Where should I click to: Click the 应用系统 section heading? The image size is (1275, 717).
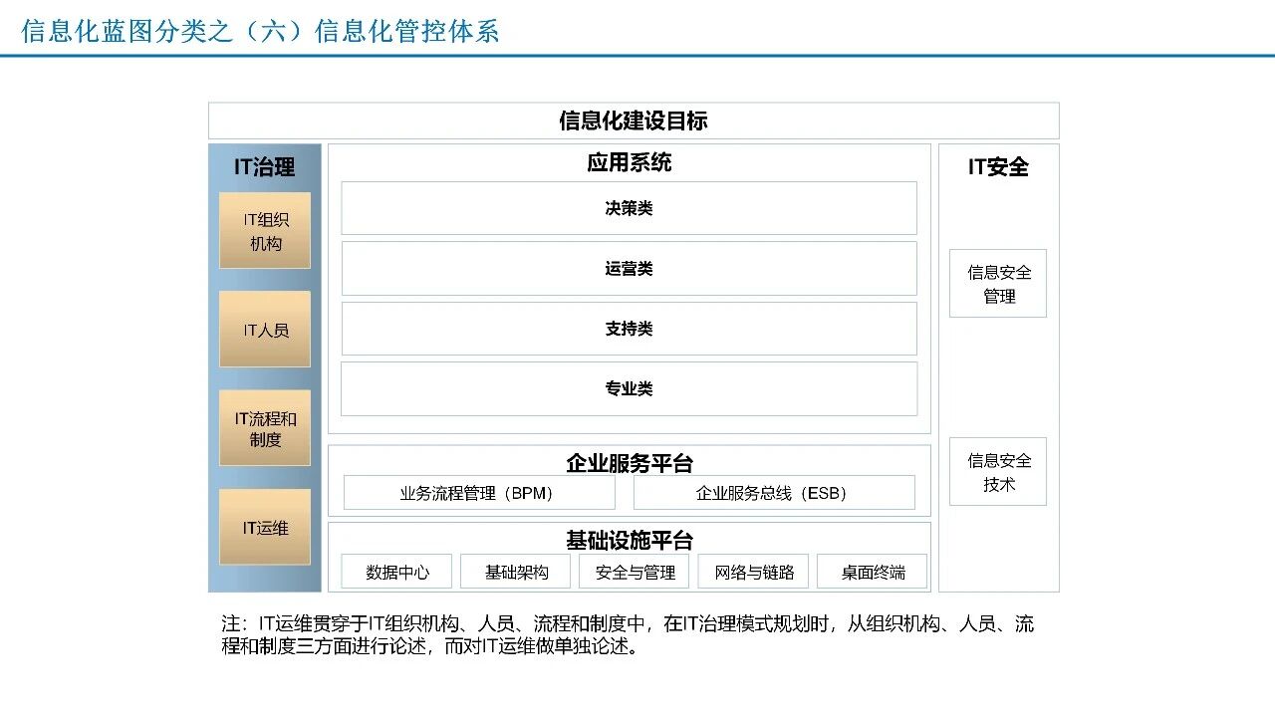630,162
